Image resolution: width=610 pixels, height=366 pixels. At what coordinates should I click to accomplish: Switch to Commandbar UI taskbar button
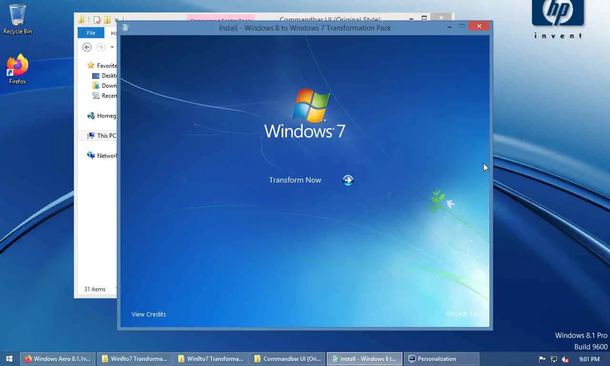287,359
